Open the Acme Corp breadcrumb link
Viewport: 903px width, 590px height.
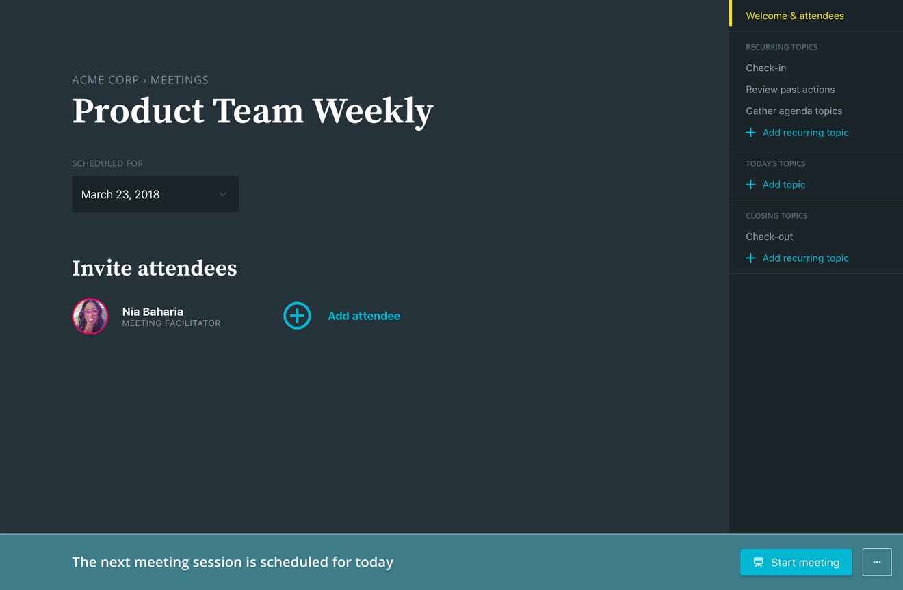[105, 80]
